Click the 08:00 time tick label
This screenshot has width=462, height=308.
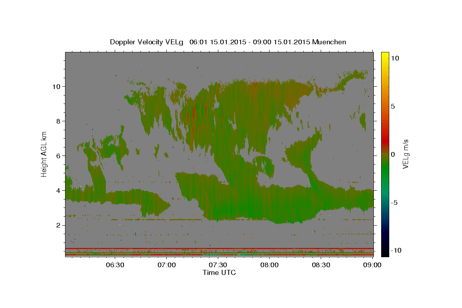click(x=269, y=265)
